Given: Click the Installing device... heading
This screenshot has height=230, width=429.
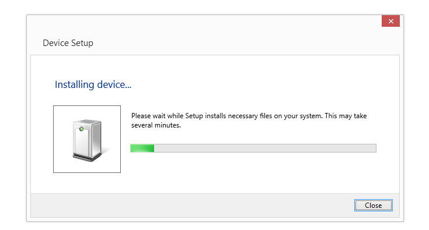Looking at the screenshot, I should click(x=93, y=84).
